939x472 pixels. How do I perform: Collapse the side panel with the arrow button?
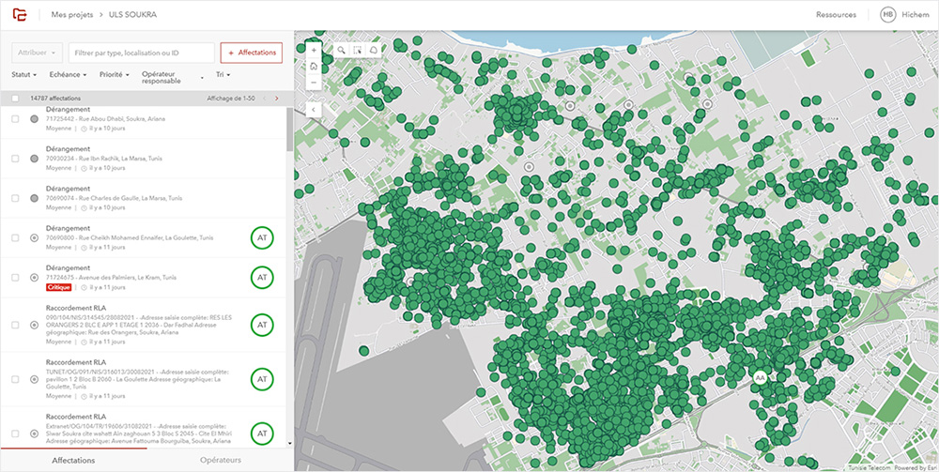(313, 109)
